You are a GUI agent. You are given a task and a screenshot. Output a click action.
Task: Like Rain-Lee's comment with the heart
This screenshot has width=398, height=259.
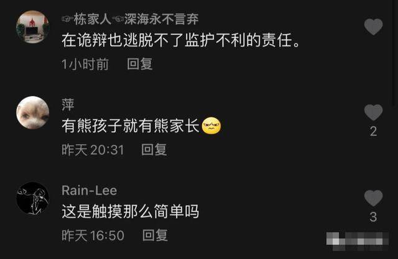[373, 198]
